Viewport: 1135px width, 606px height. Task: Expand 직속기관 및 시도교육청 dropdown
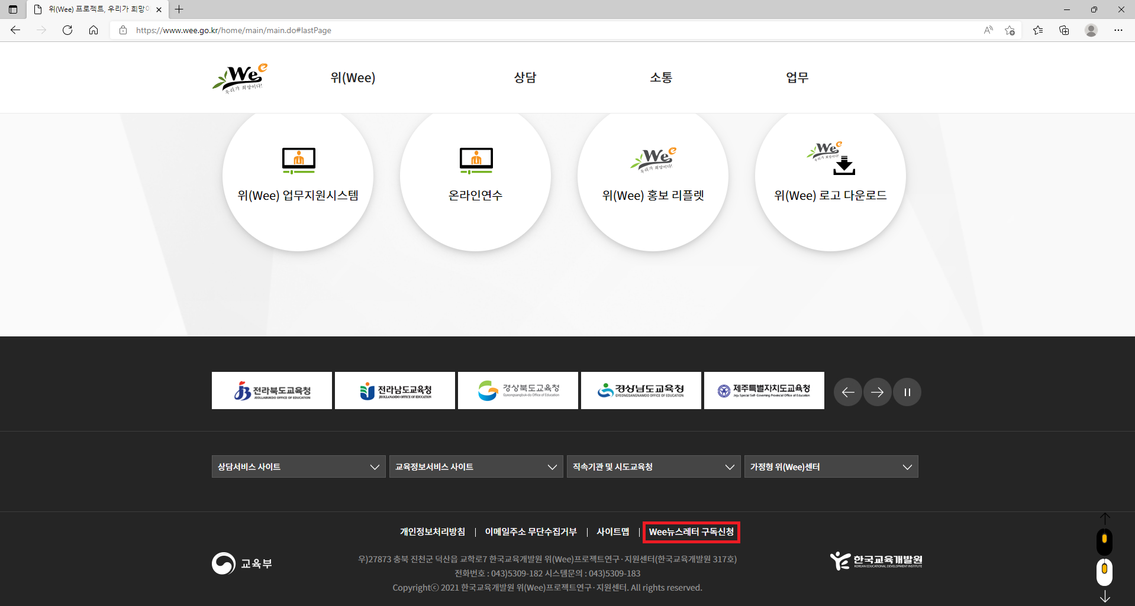click(x=654, y=466)
